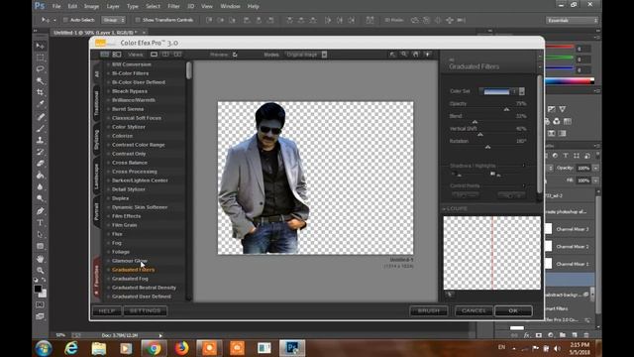This screenshot has width=634, height=357.
Task: Click the foreground color swatch
Action: [38, 289]
